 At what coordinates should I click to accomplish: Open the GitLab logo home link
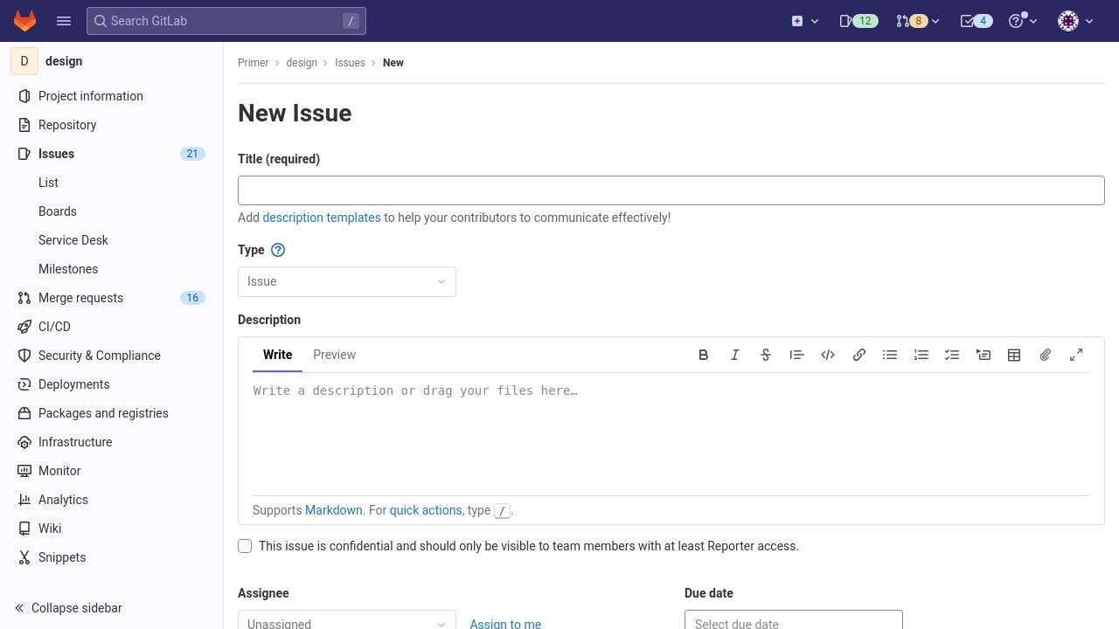tap(24, 21)
